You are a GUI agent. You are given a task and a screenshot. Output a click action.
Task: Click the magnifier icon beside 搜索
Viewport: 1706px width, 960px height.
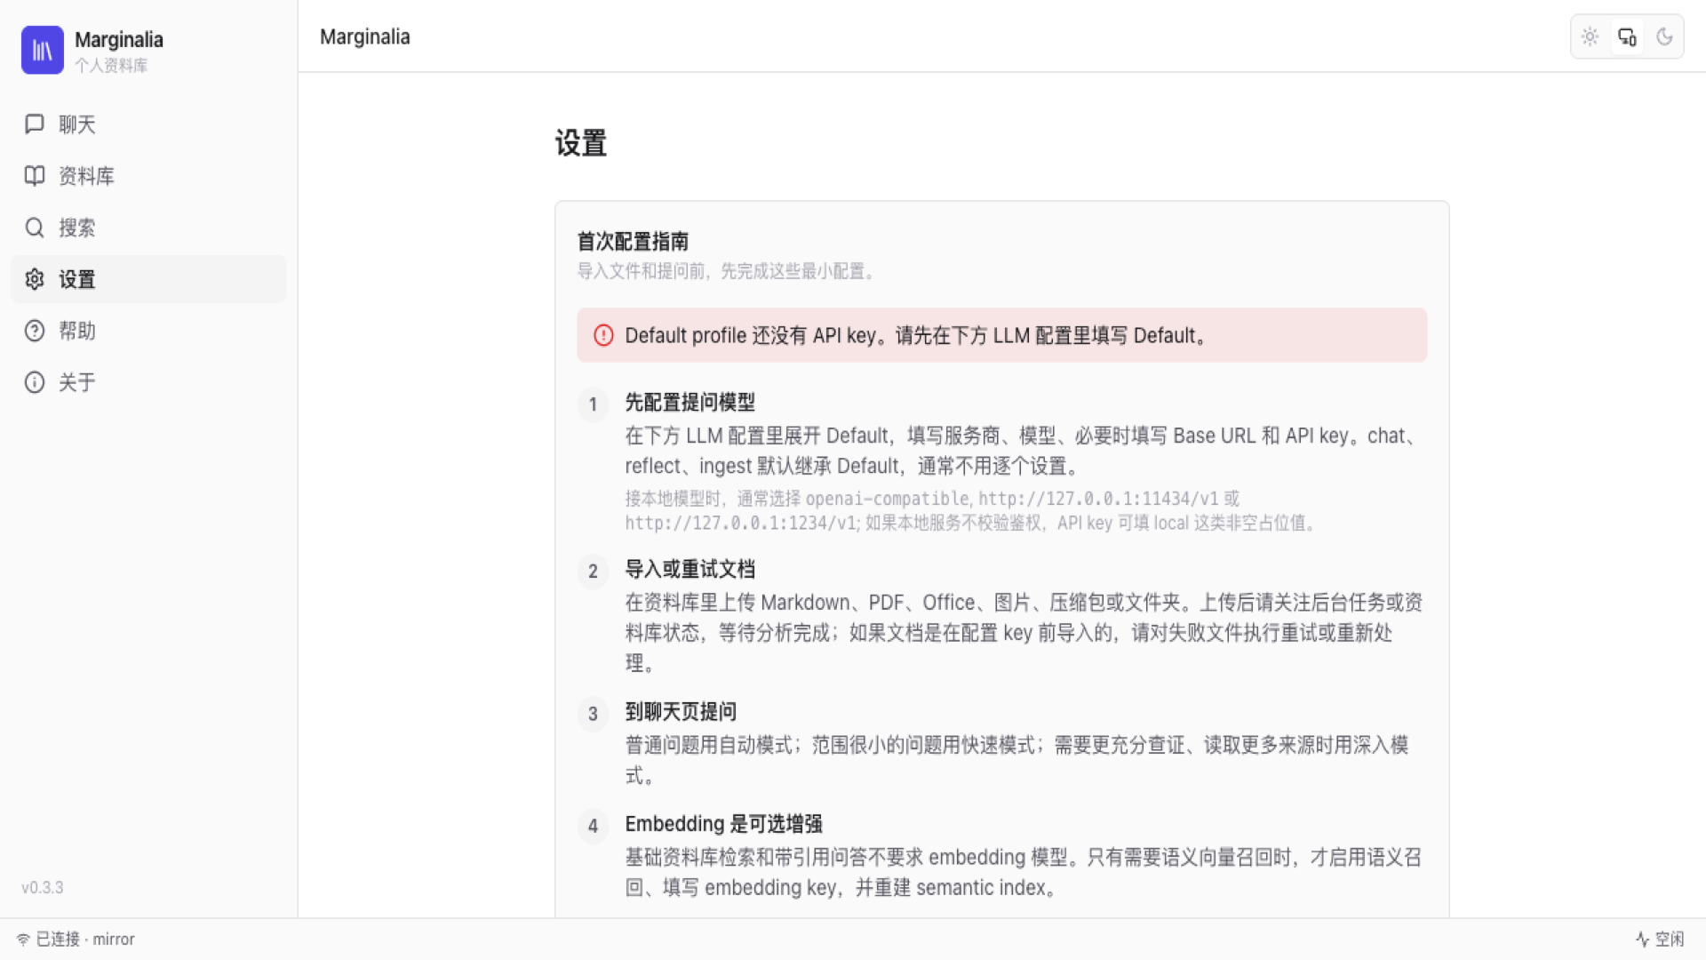35,228
